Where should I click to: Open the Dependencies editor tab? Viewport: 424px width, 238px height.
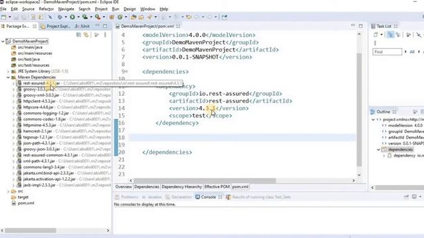(146, 186)
